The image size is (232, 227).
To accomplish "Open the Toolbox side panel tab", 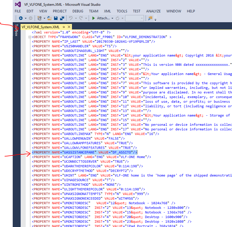I will 16,30.
